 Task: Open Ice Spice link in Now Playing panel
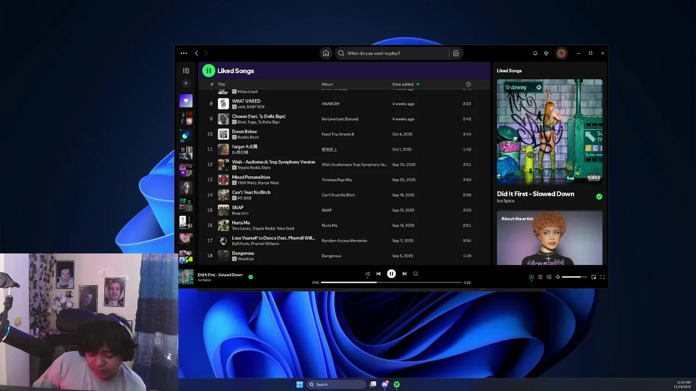click(506, 201)
